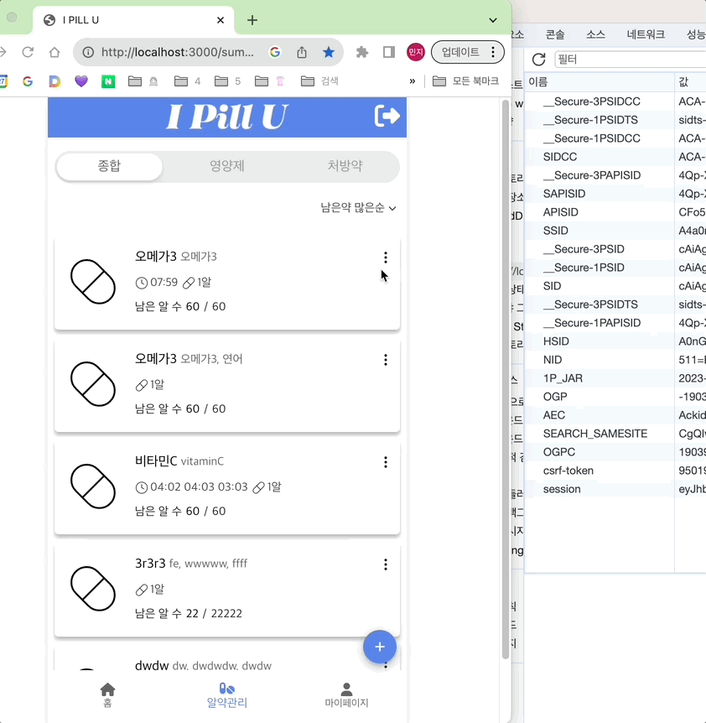Viewport: 706px width, 723px height.
Task: Open the 모든 북마크 folder
Action: coord(465,81)
